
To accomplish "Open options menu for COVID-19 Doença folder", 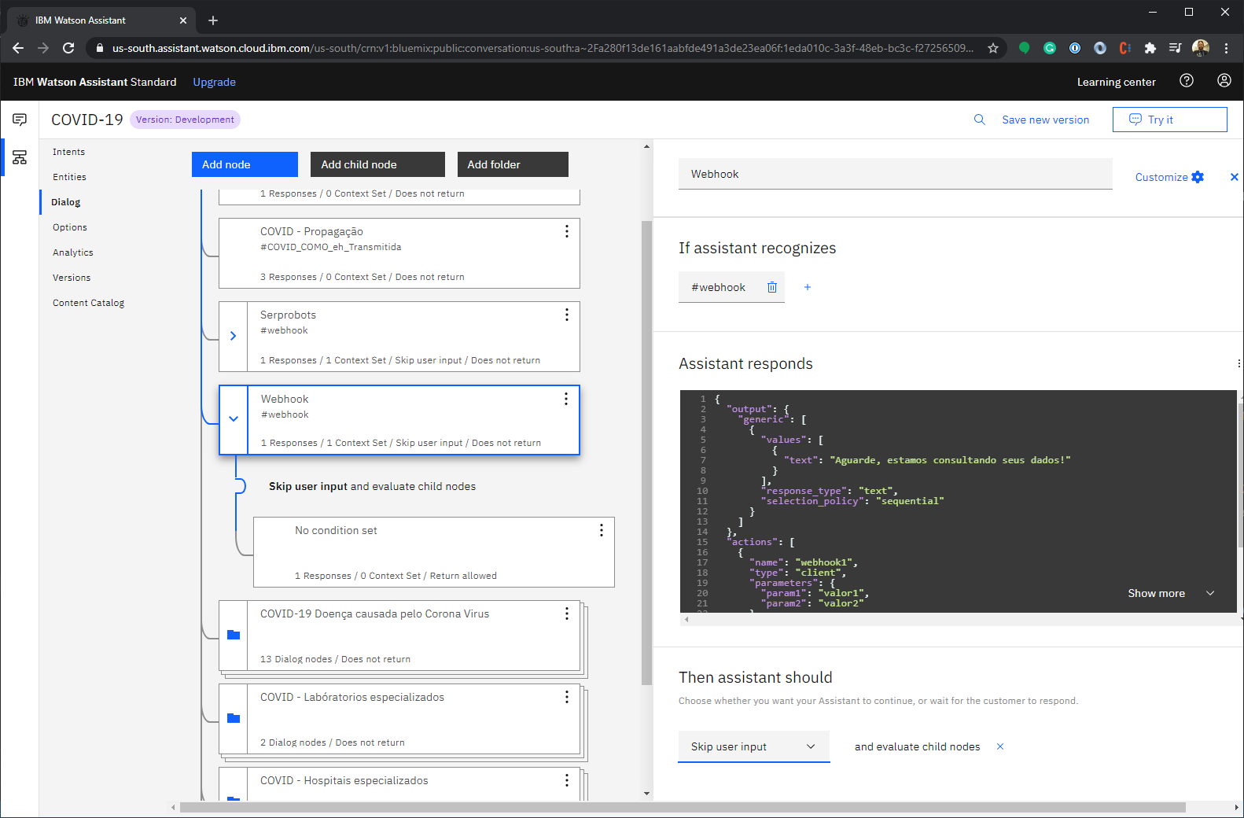I will pyautogui.click(x=566, y=613).
